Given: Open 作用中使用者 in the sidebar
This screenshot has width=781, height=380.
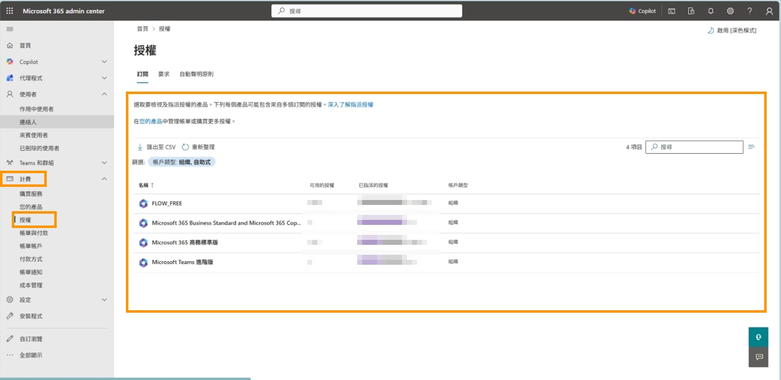Looking at the screenshot, I should point(37,109).
